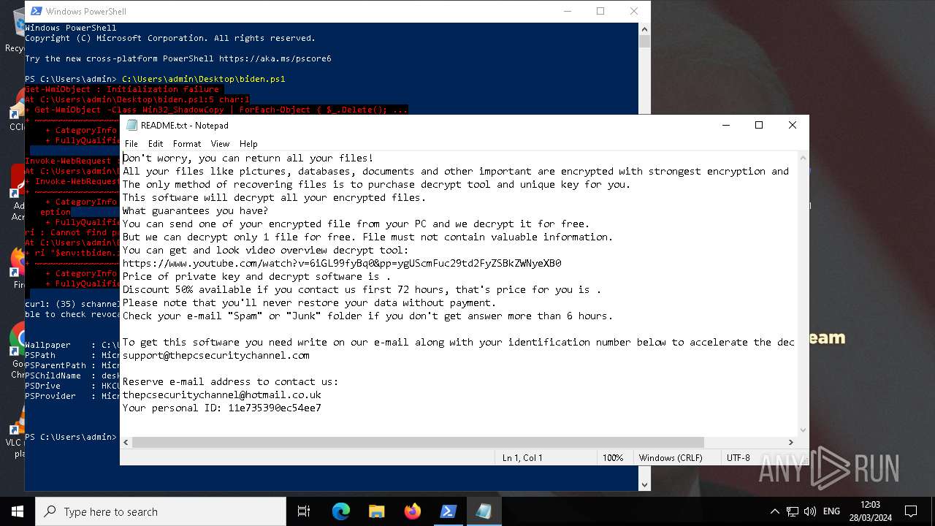Click the UTF-8 encoding status entry
The image size is (935, 526).
click(x=739, y=458)
